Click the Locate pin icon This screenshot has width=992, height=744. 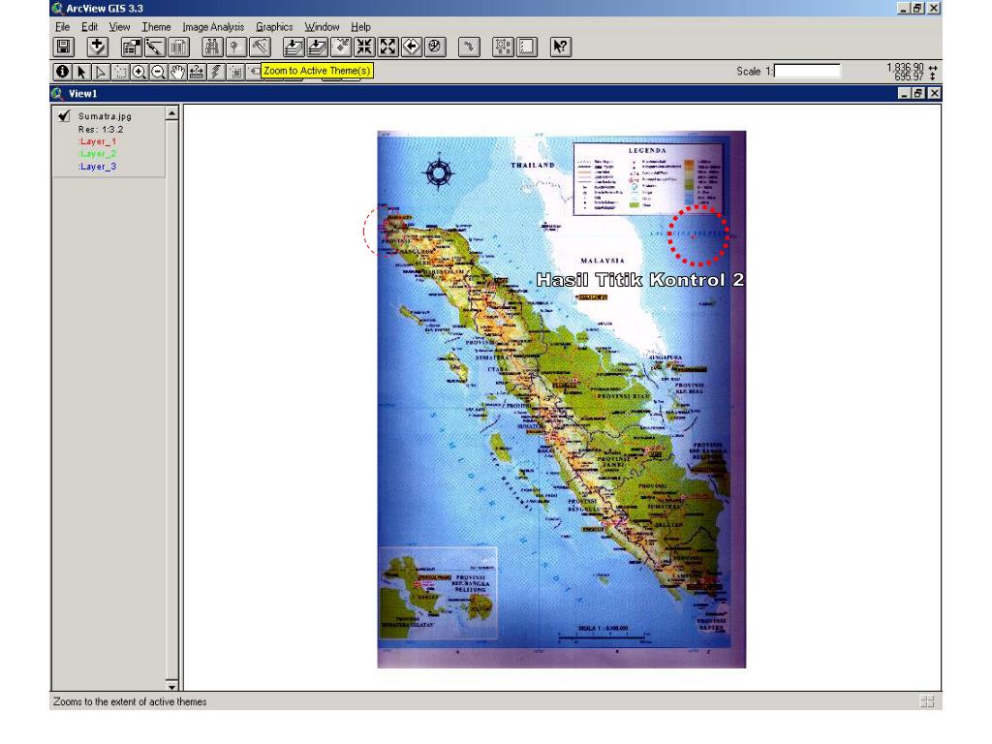coord(236,46)
